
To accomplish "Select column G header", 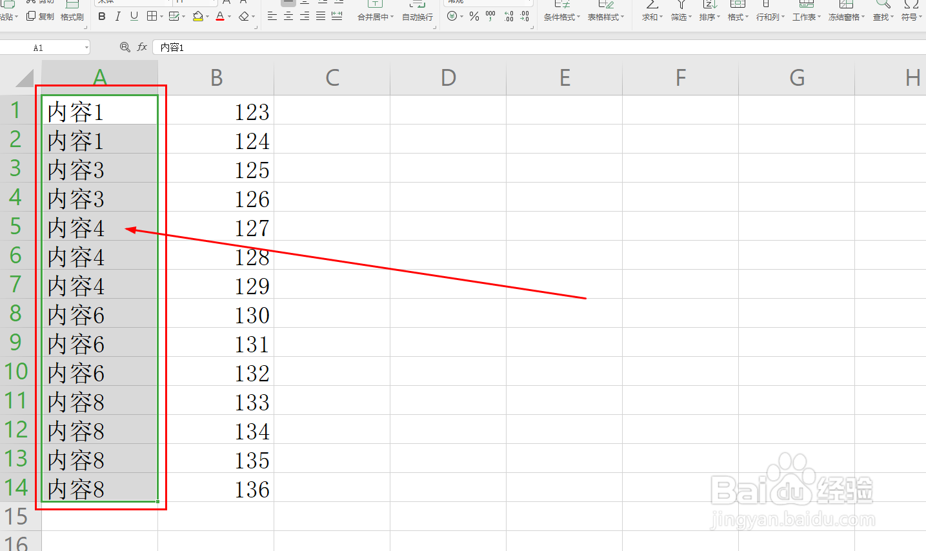I will pos(797,77).
